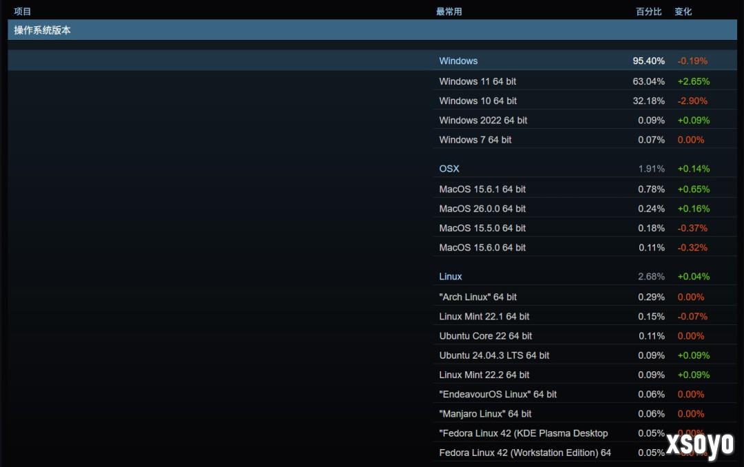Select the Fedora Linux 42 KDE row
Image resolution: width=744 pixels, height=467 pixels.
pyautogui.click(x=524, y=433)
